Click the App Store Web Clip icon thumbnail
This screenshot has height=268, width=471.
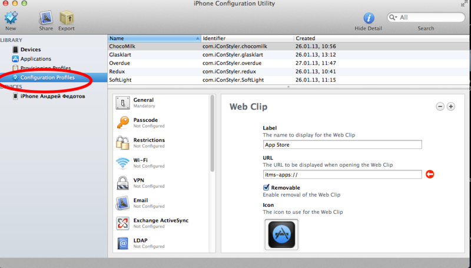pos(281,234)
